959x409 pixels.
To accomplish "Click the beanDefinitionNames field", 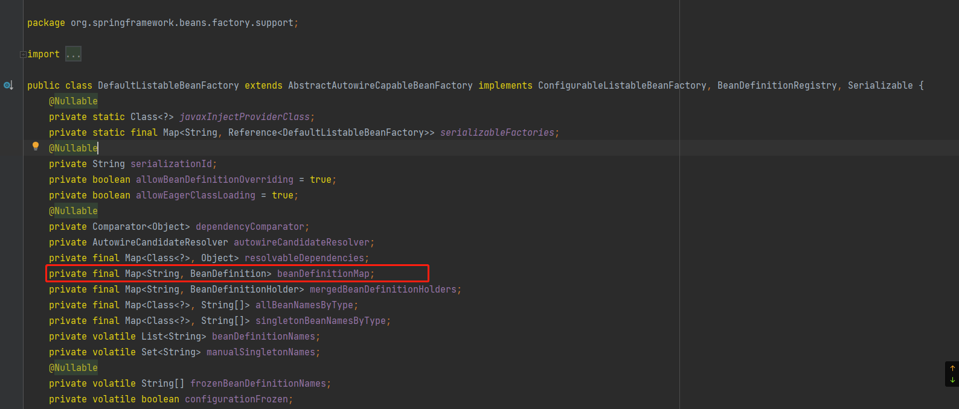I will [x=263, y=337].
